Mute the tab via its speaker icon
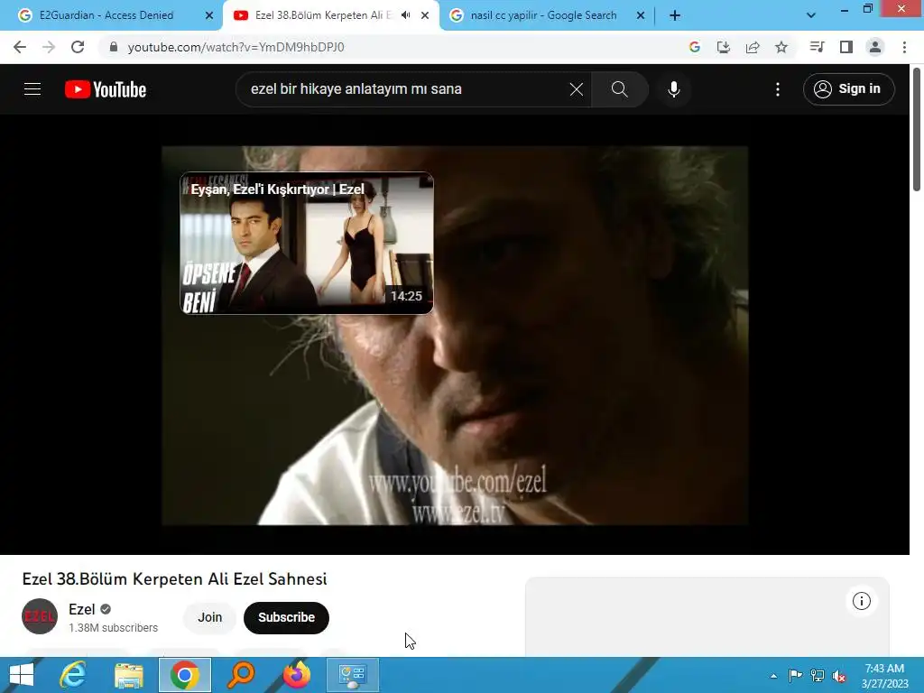The image size is (924, 693). click(405, 15)
